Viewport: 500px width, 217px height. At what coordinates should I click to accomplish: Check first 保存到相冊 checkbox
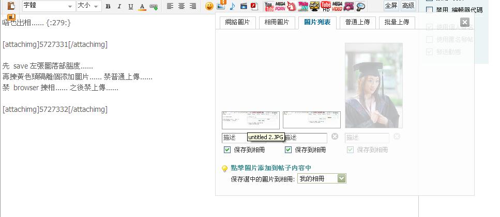tap(227, 150)
